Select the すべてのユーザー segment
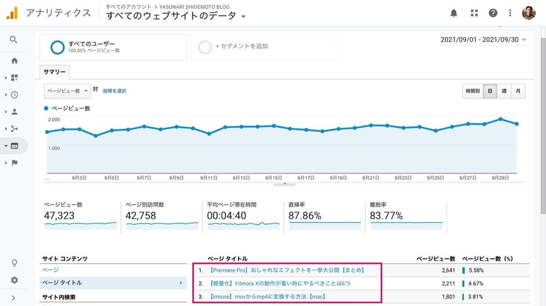Screen dimensions: 546x306 tap(113, 47)
